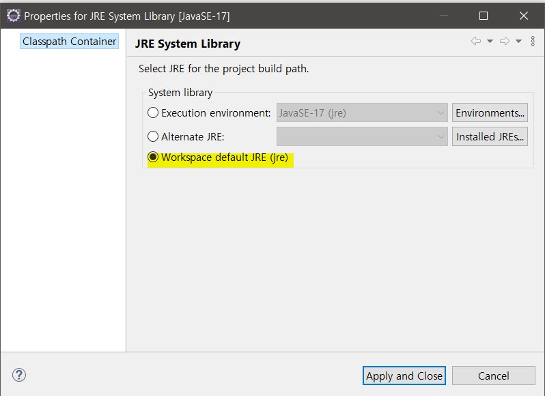Click the Cancel button

pos(494,376)
